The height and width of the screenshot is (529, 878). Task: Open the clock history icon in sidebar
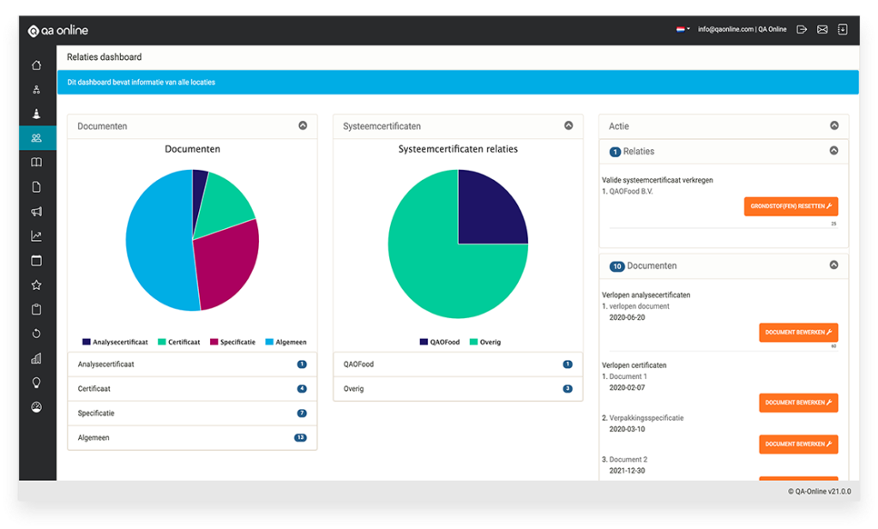coord(36,333)
